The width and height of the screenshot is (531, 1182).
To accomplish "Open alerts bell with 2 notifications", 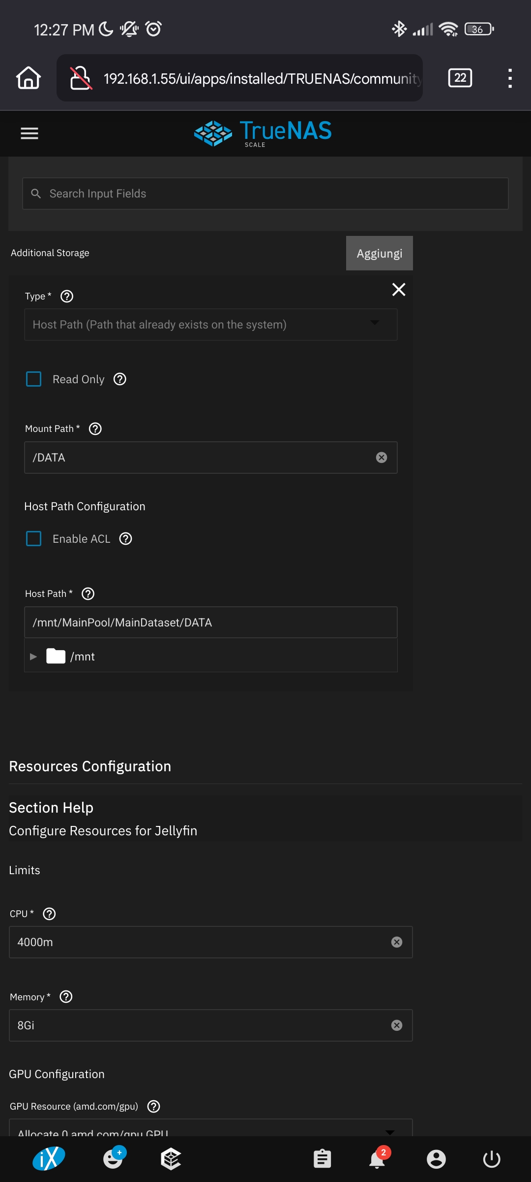I will point(377,1159).
